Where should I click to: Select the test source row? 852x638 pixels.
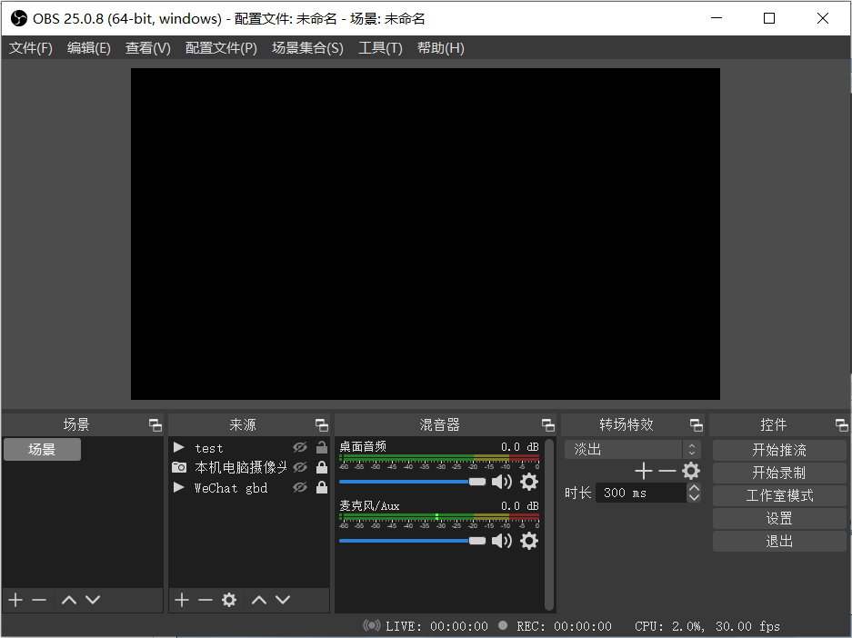coord(249,447)
